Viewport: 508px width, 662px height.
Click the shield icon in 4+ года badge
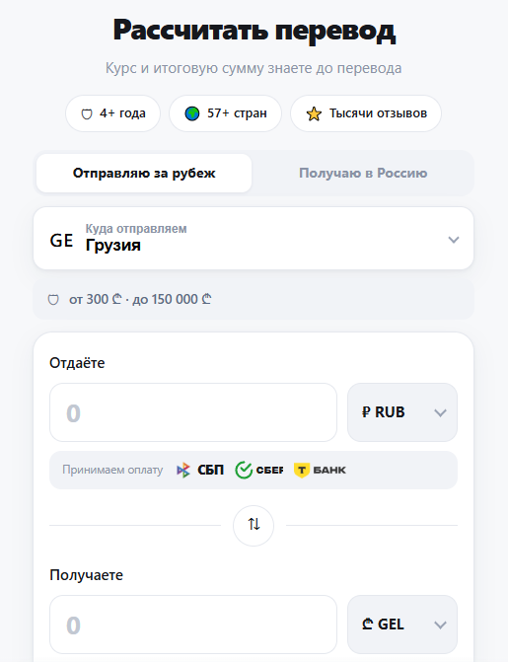pyautogui.click(x=87, y=114)
